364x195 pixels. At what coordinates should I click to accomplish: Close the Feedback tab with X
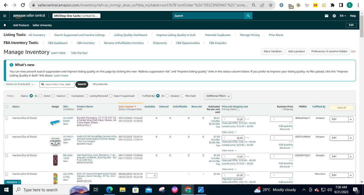pyautogui.click(x=19, y=182)
